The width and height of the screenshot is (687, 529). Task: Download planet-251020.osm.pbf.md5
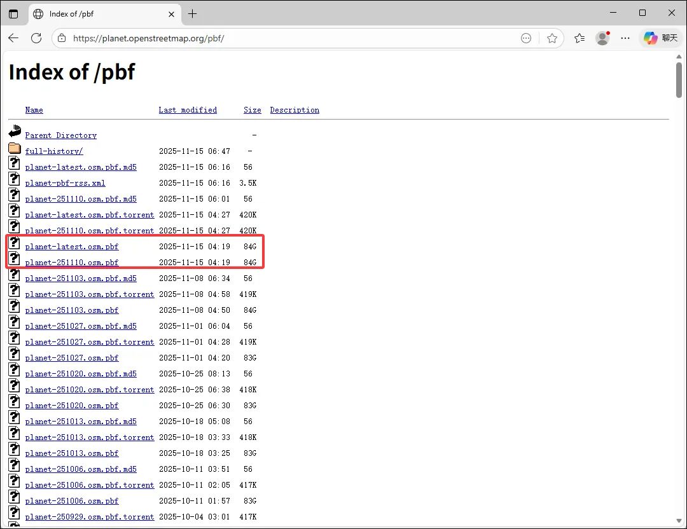pyautogui.click(x=81, y=374)
